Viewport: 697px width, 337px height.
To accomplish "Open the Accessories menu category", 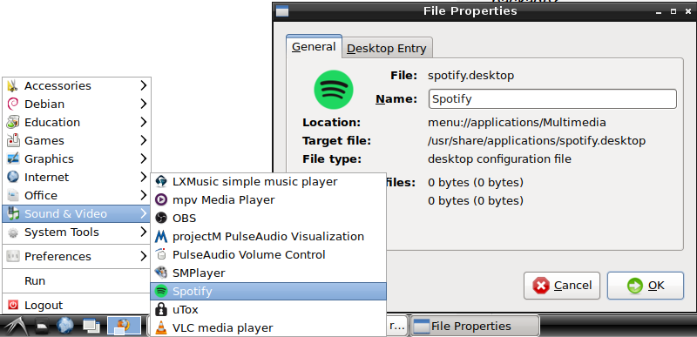I will click(x=77, y=85).
